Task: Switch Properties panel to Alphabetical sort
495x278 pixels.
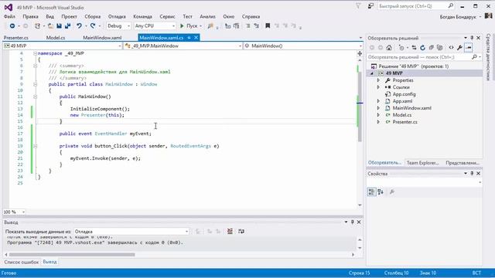Action: tap(381, 192)
